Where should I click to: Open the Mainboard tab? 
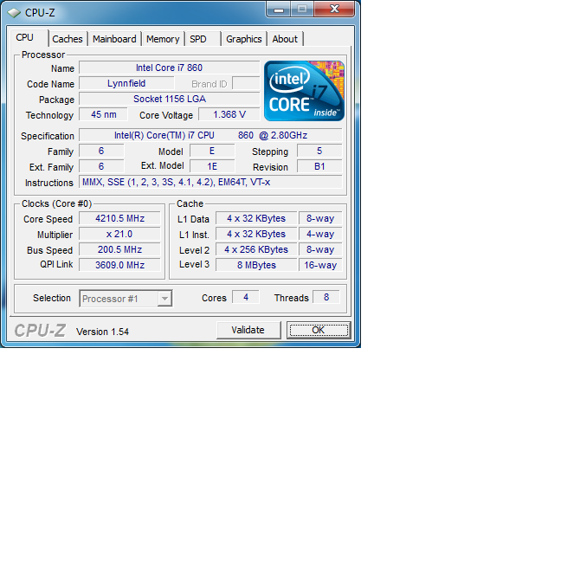click(x=114, y=39)
